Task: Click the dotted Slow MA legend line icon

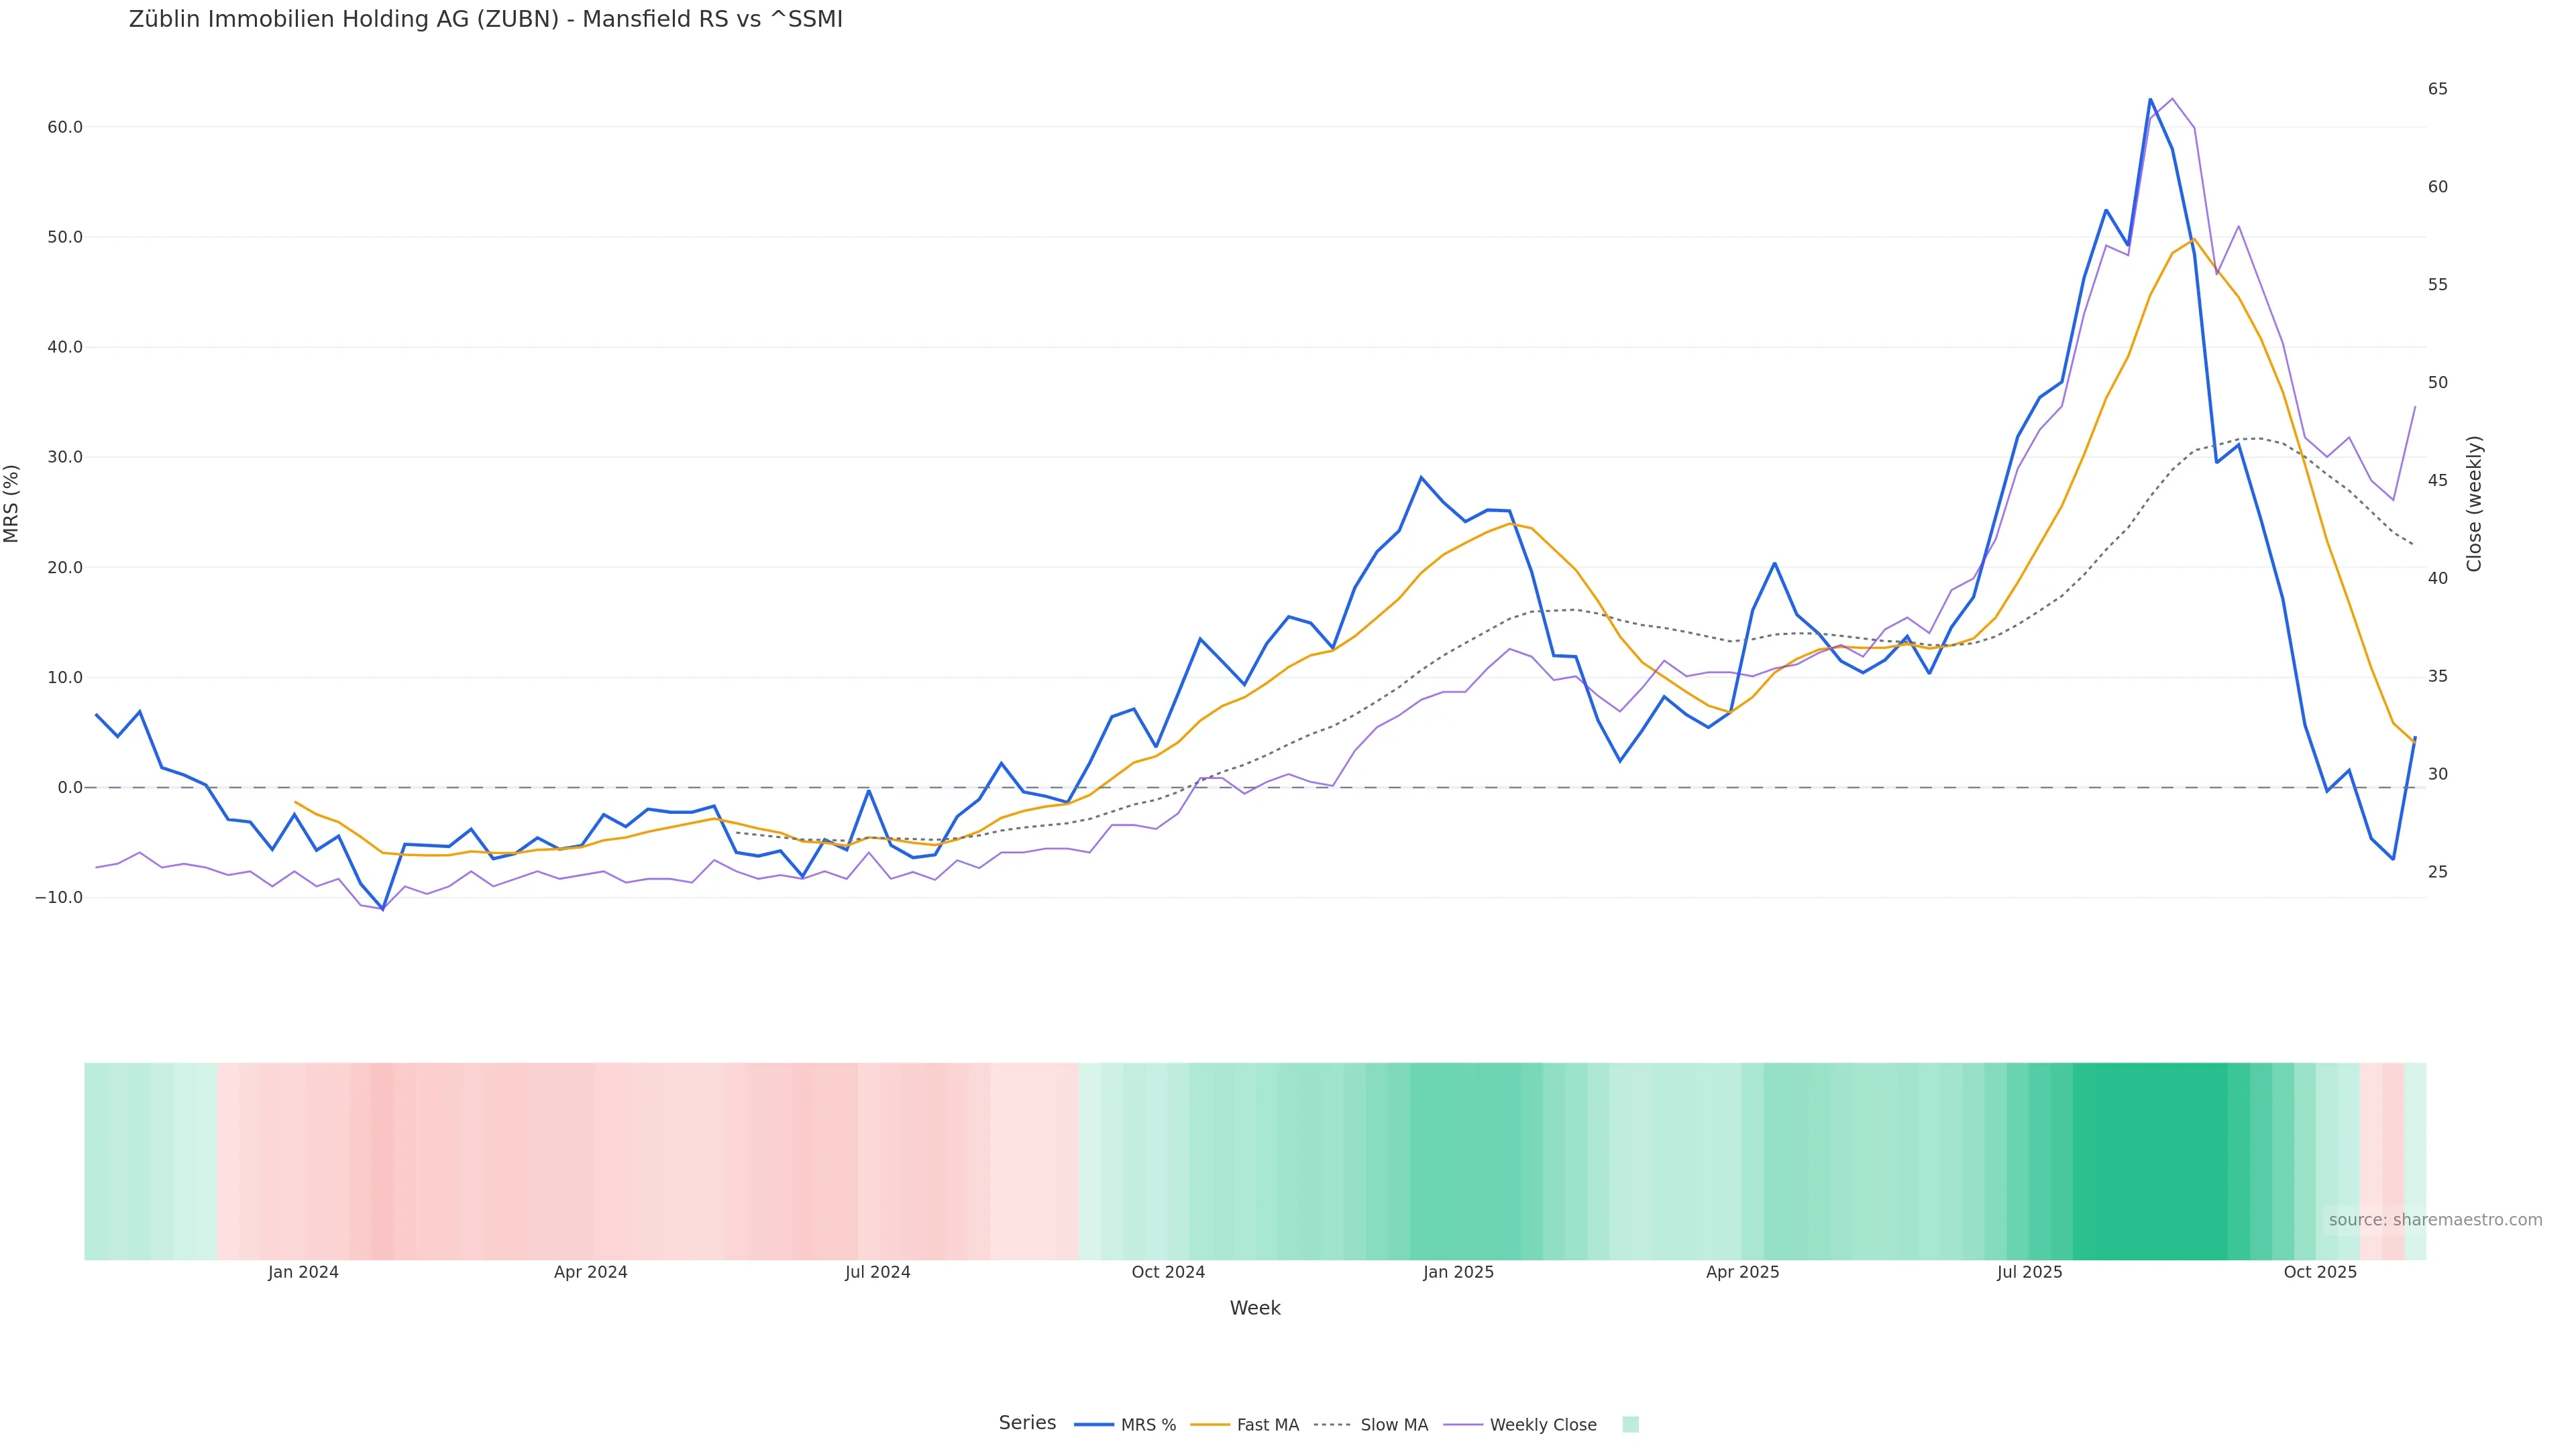Action: tap(1332, 1425)
